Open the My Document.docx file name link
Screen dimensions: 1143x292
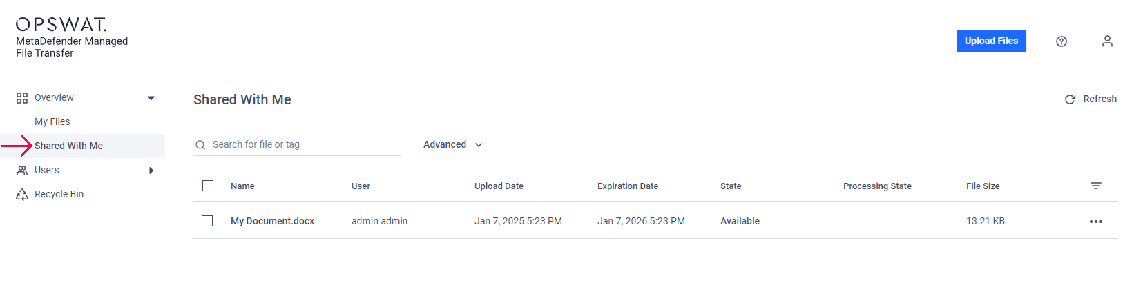pyautogui.click(x=272, y=221)
